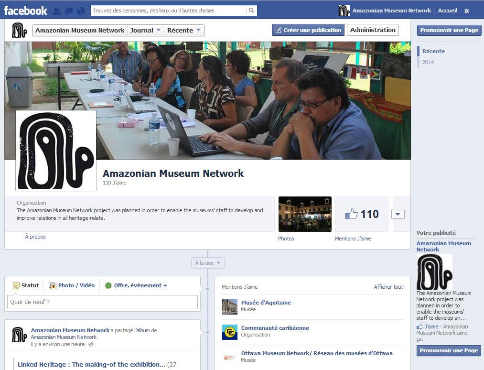
Task: Click the Musée d'Aquitaine thumbnail
Action: [x=230, y=306]
